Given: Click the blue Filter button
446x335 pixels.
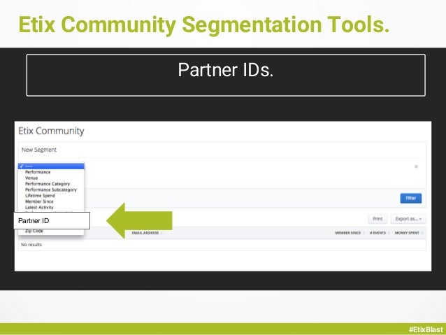Looking at the screenshot, I should tap(411, 198).
